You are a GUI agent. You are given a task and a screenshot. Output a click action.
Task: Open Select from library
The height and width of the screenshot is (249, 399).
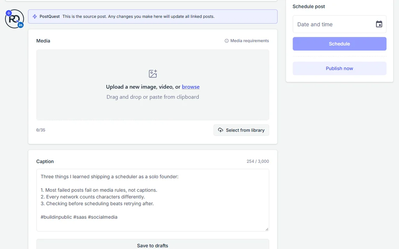click(x=241, y=130)
